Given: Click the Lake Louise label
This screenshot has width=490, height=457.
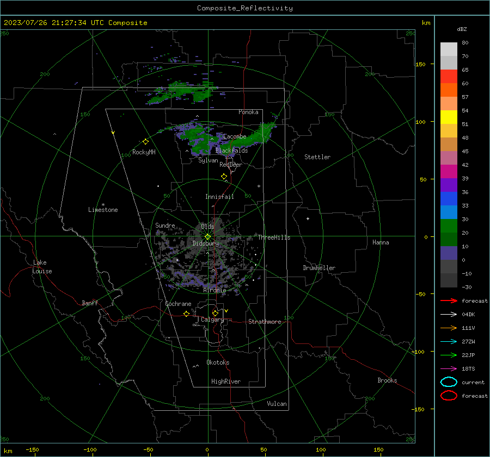Looking at the screenshot, I should (x=42, y=267).
